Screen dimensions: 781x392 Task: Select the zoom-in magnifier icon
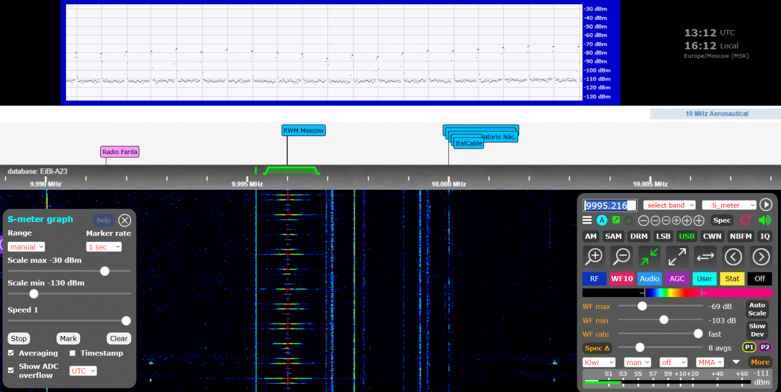pyautogui.click(x=593, y=256)
